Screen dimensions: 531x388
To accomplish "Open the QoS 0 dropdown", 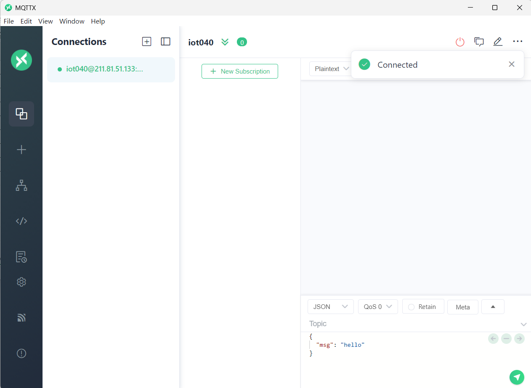I will tap(378, 307).
